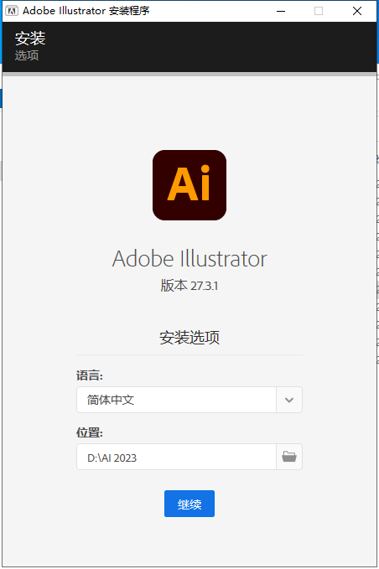379x569 pixels.
Task: Close the Adobe Illustrator installer window
Action: coord(357,11)
